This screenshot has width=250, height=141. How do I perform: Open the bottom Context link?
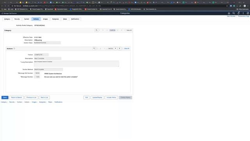coord(20,102)
